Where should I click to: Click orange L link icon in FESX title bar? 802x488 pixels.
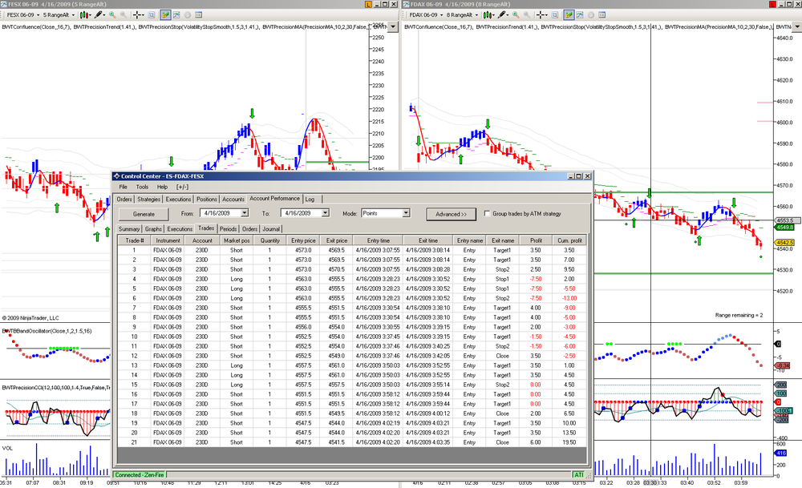click(368, 4)
